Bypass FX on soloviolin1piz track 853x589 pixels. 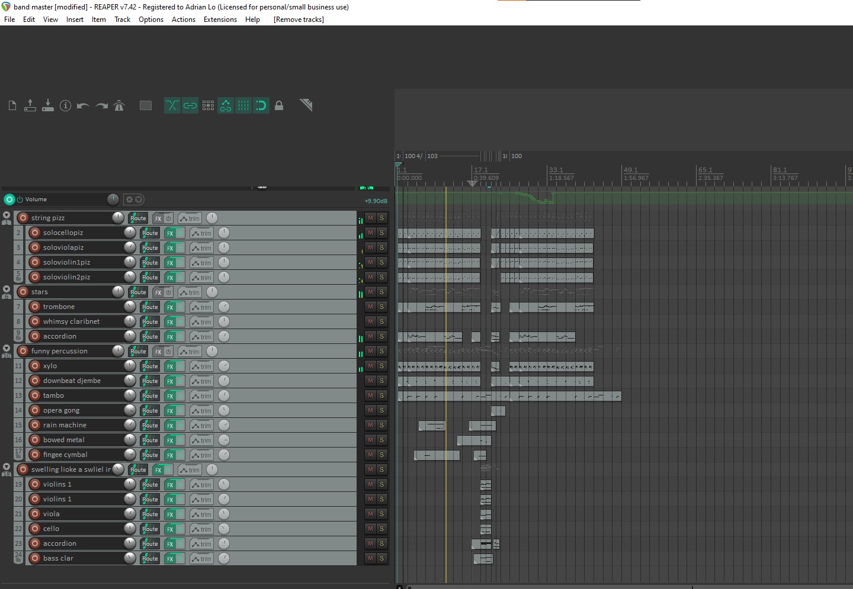click(x=181, y=263)
